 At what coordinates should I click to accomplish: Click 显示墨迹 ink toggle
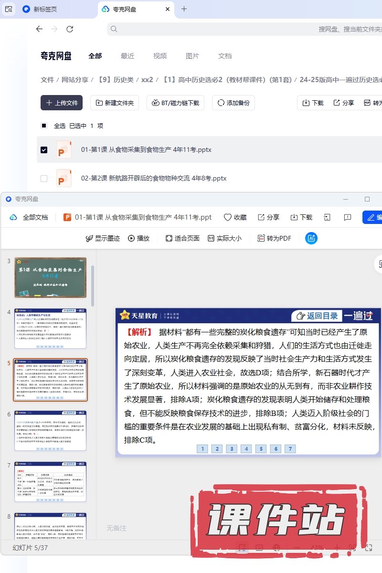point(103,238)
